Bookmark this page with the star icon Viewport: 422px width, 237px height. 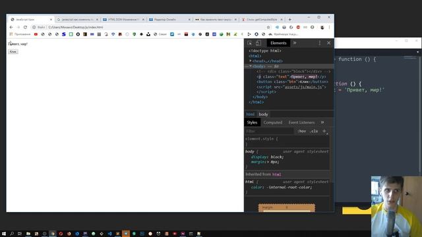click(x=268, y=27)
